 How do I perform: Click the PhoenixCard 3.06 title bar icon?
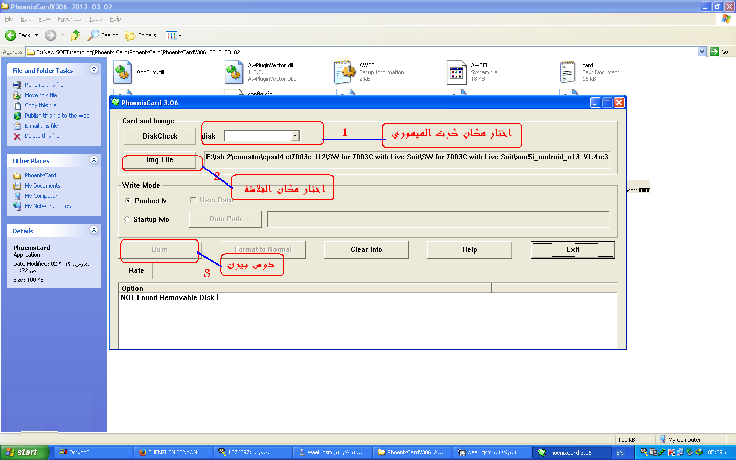pos(116,102)
